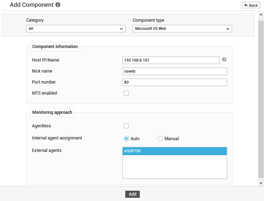Image resolution: width=264 pixels, height=201 pixels.
Task: Click the Add button
Action: tap(132, 194)
